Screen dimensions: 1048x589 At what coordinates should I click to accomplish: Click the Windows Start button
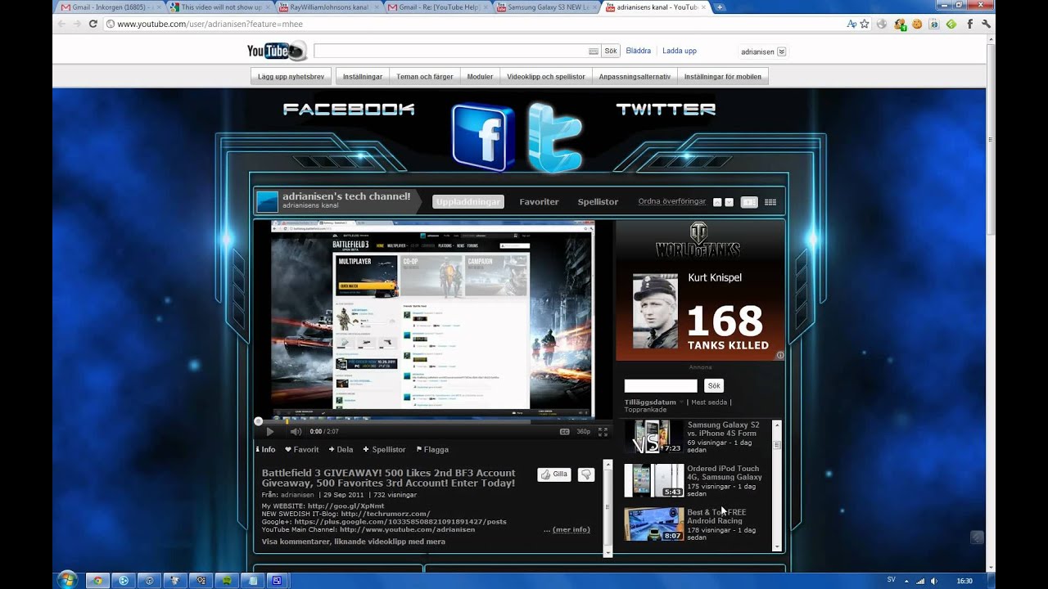pos(67,580)
